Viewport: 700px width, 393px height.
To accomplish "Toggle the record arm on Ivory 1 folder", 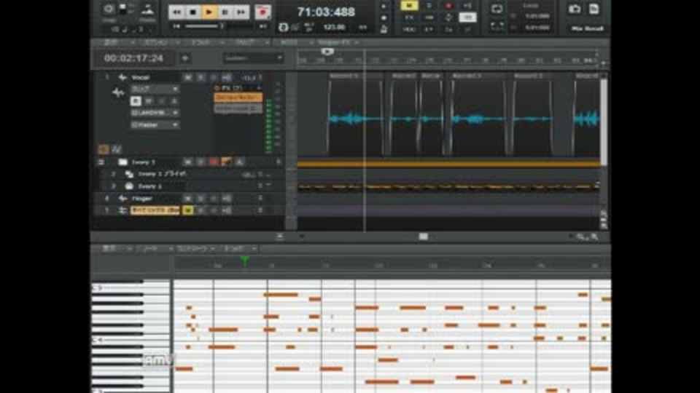I will 214,162.
